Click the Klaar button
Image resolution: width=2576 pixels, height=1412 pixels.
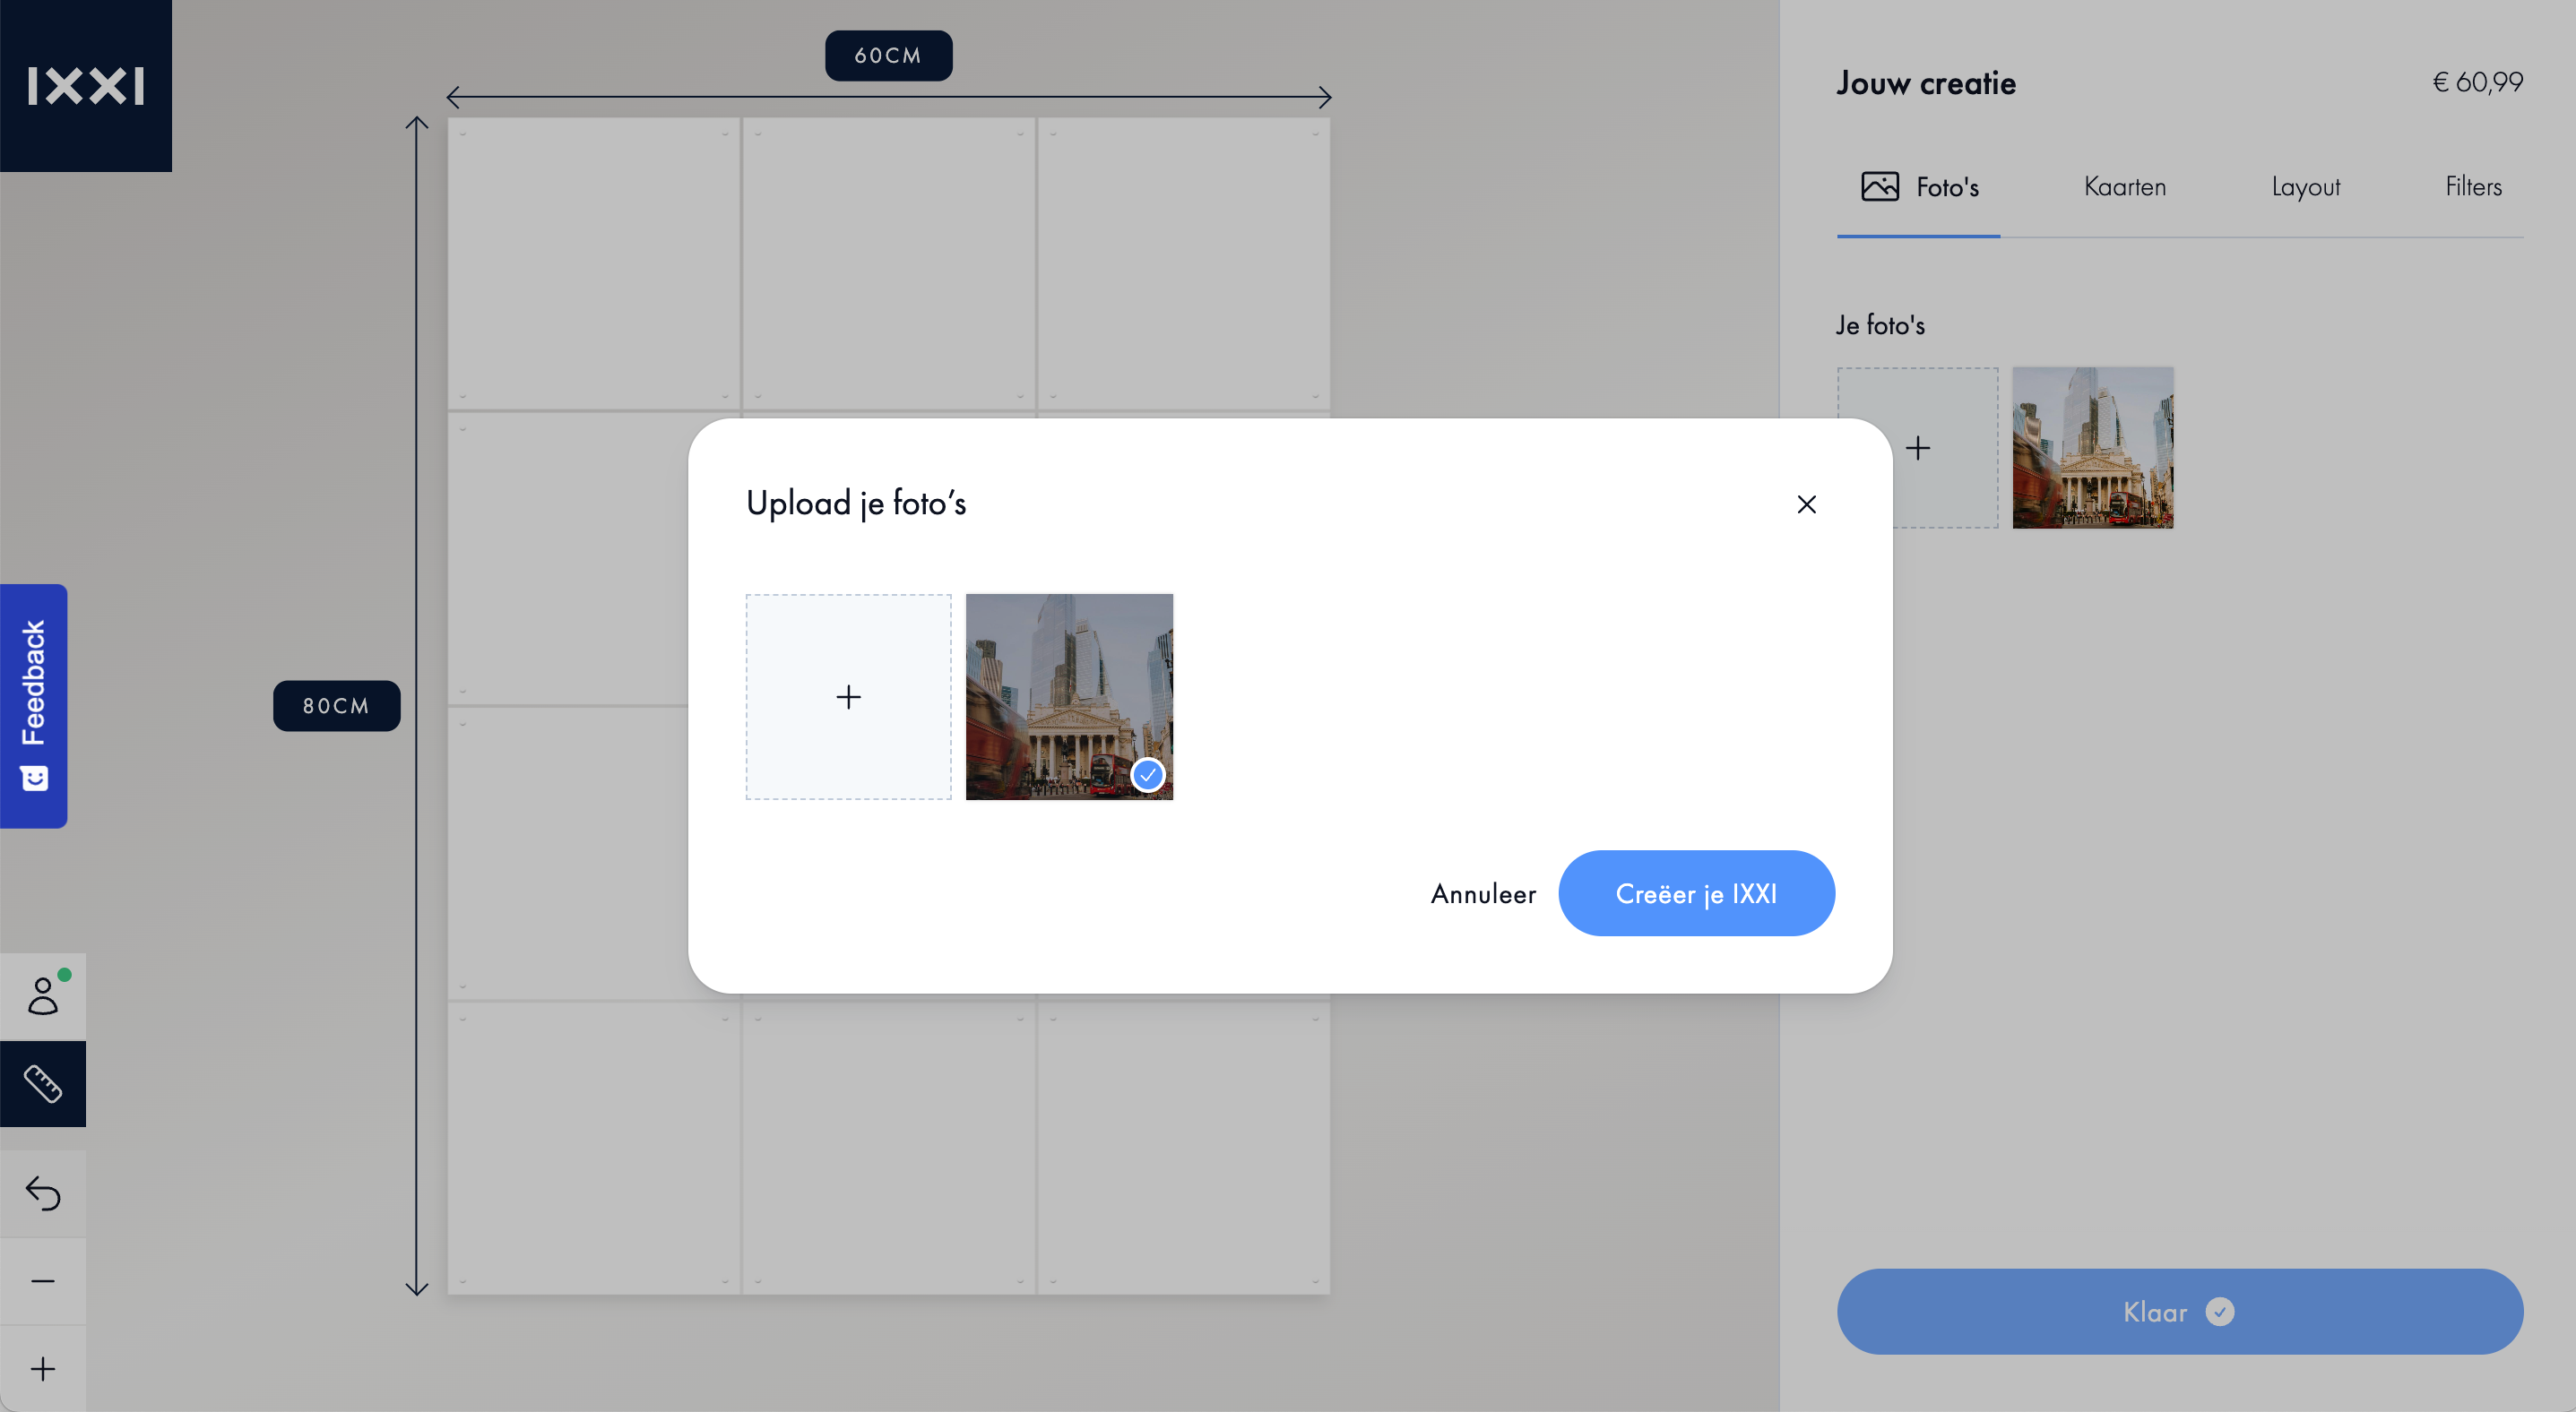pos(2180,1311)
